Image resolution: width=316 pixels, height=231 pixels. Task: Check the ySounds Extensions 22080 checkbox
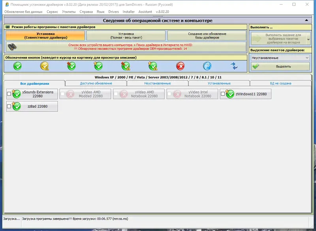(x=9, y=94)
